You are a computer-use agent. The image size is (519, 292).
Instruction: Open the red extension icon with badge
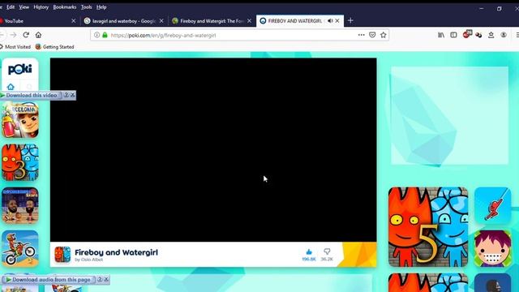pos(467,34)
